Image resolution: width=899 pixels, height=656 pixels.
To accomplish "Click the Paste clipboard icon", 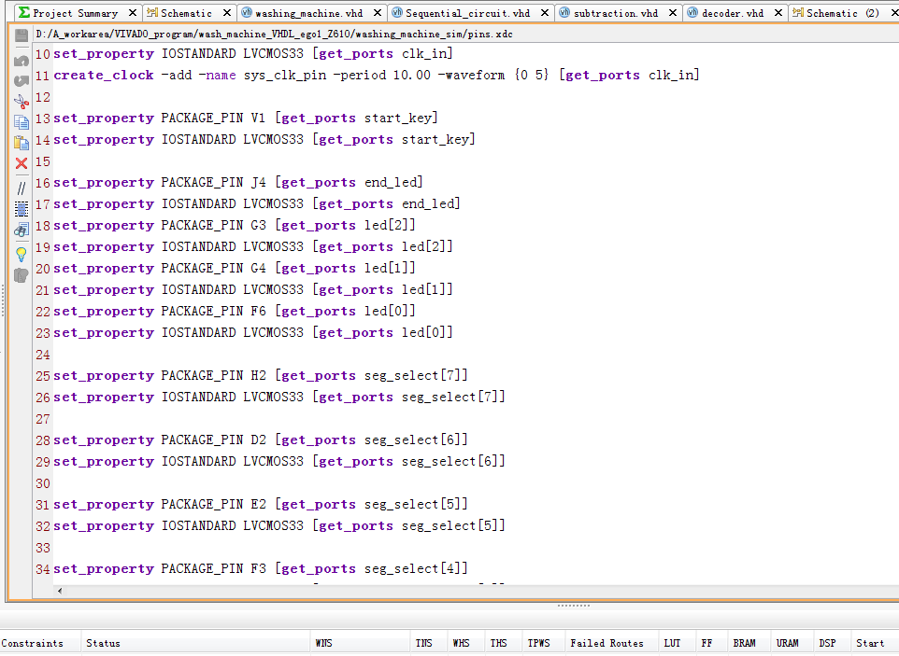I will (21, 143).
